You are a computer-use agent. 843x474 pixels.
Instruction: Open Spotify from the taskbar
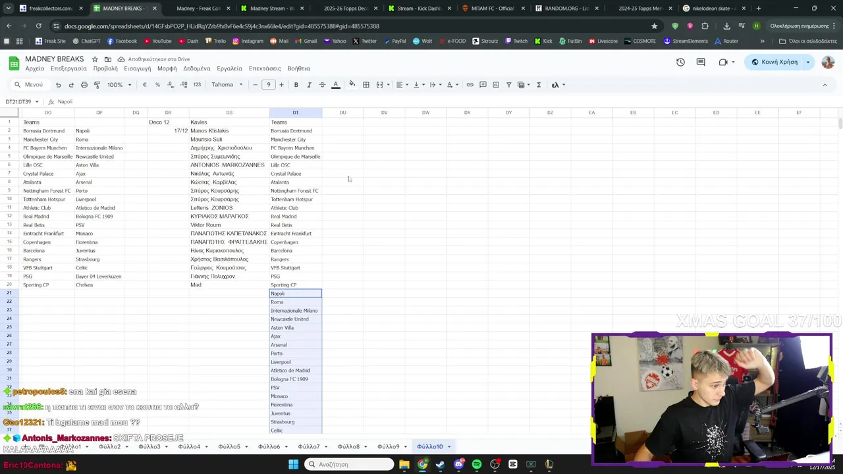pyautogui.click(x=477, y=464)
